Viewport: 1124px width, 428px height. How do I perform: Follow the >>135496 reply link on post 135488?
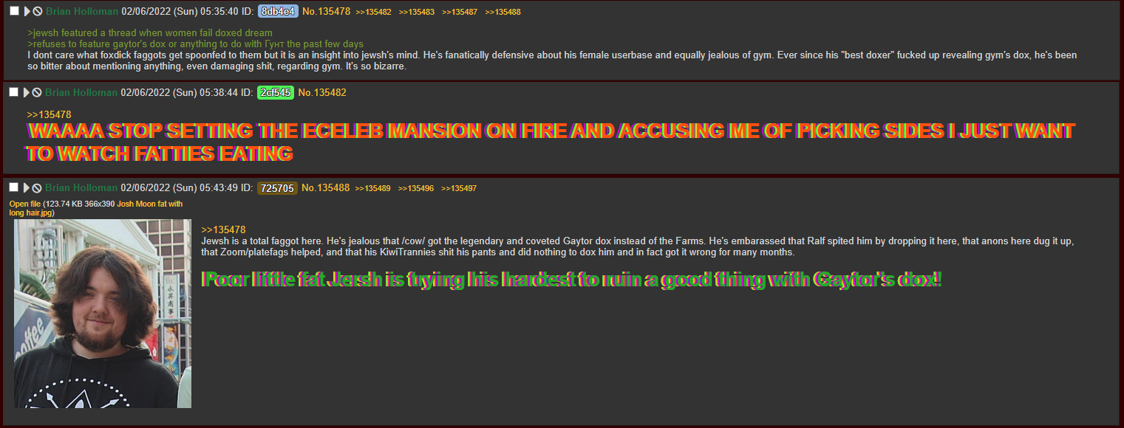(x=416, y=188)
